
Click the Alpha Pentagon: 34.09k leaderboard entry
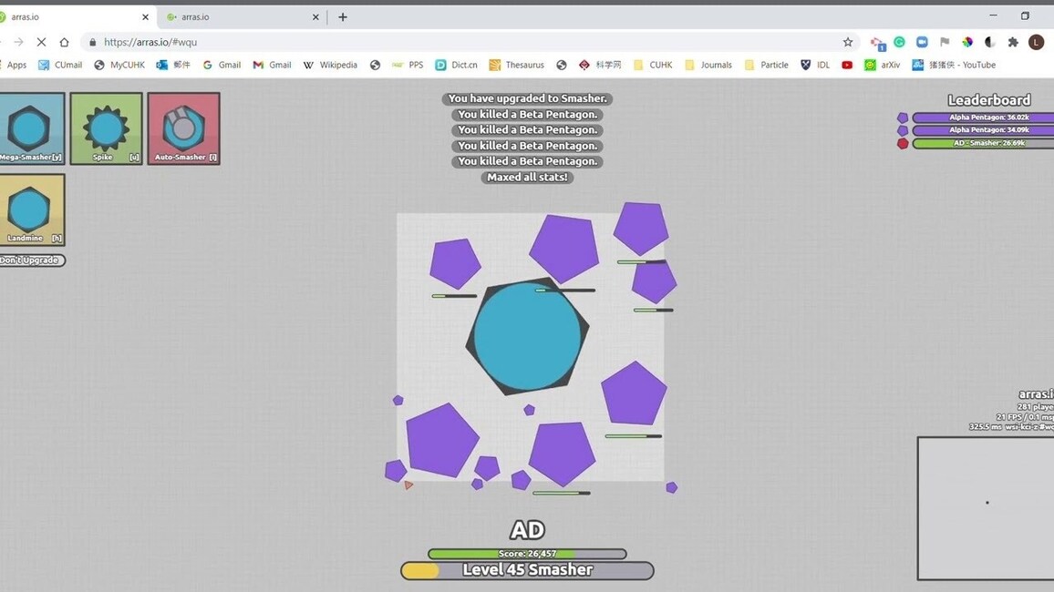point(984,130)
